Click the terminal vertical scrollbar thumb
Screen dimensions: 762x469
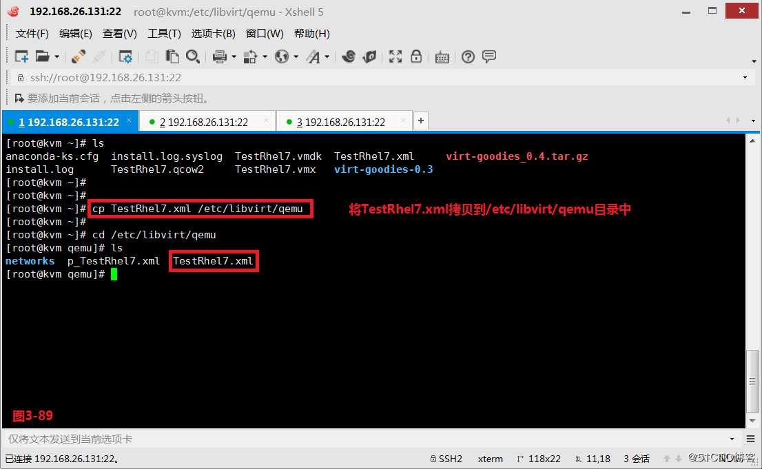click(x=752, y=381)
